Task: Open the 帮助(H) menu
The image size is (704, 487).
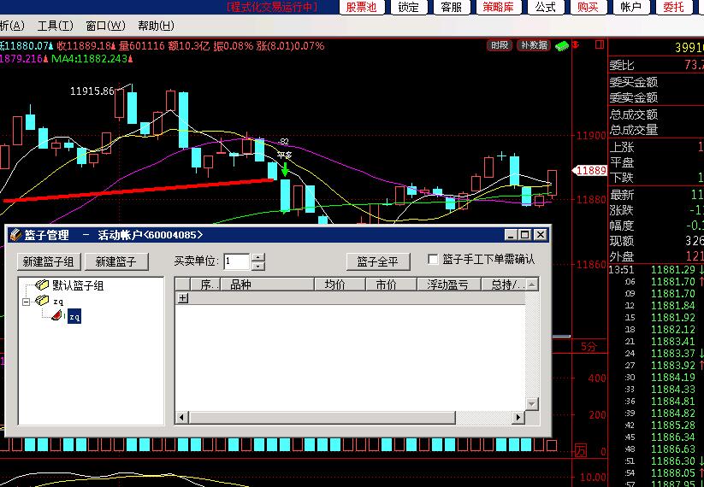Action: [156, 26]
